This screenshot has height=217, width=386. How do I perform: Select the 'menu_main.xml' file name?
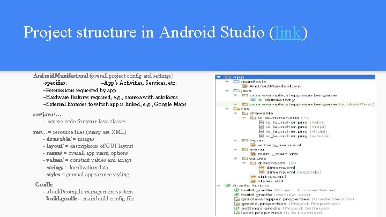click(x=278, y=154)
